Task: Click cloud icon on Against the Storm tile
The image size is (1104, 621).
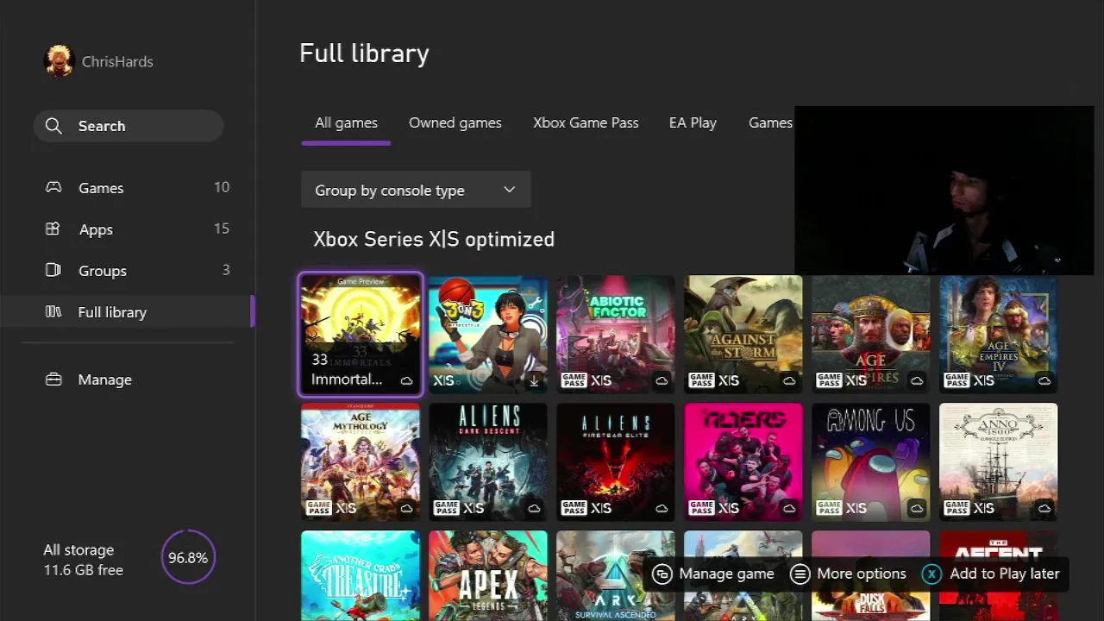Action: tap(789, 380)
